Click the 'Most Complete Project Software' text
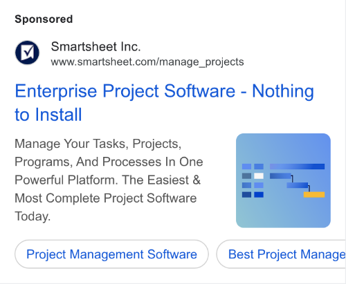The height and width of the screenshot is (284, 346). coord(106,198)
